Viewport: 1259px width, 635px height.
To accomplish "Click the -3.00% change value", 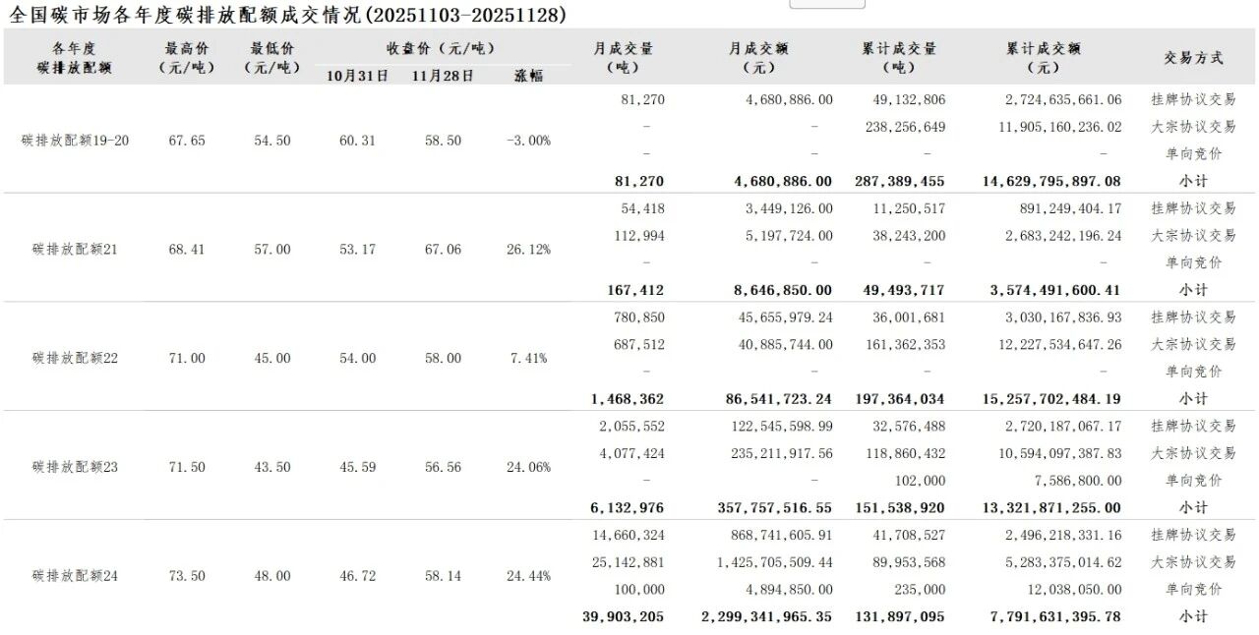I will pos(528,141).
